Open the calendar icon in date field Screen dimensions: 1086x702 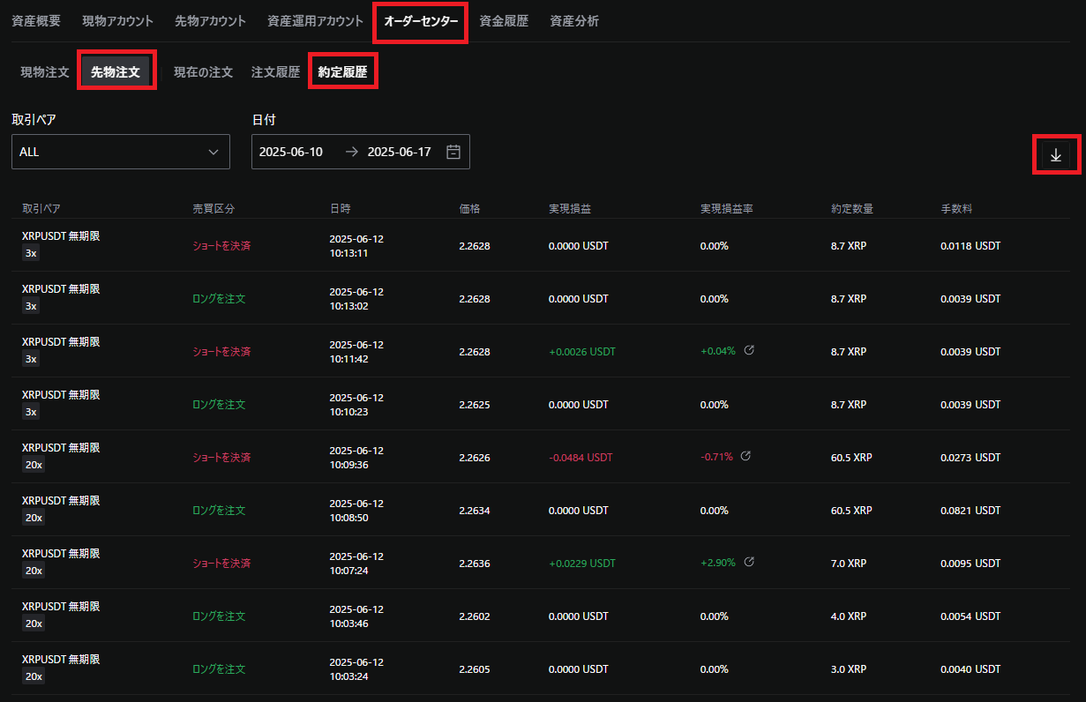point(453,152)
